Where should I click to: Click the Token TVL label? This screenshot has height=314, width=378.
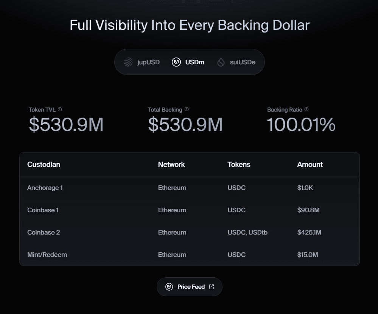[42, 110]
